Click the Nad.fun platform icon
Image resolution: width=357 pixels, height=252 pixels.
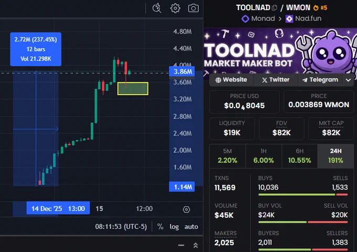pos(289,19)
